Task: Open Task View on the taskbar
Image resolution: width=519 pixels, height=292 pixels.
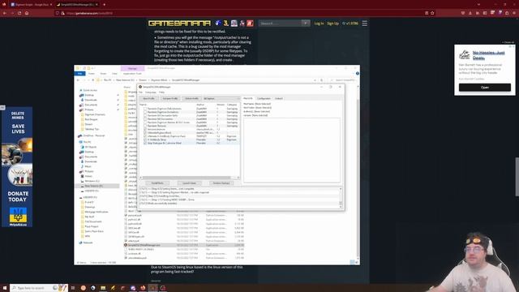Action: [x=73, y=288]
